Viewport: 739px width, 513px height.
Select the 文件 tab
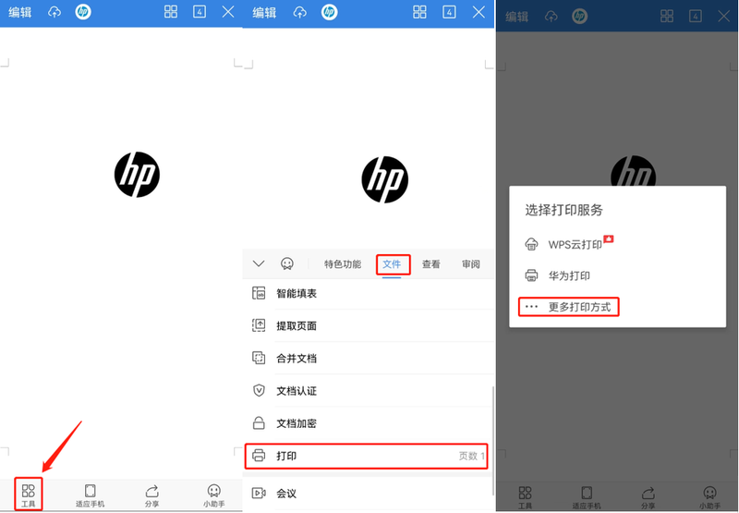coord(393,264)
